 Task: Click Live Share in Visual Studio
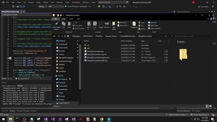(x=203, y=7)
